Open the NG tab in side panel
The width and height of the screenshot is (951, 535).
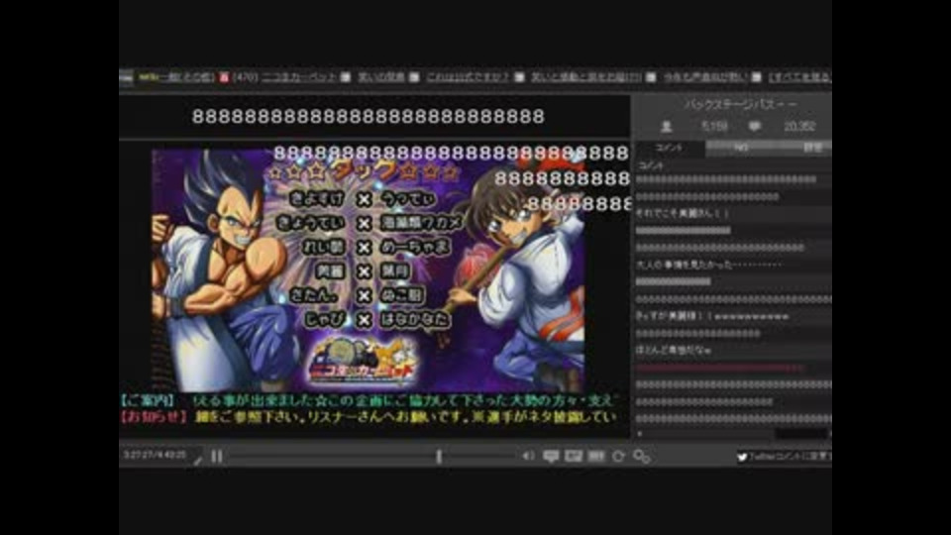pyautogui.click(x=741, y=148)
